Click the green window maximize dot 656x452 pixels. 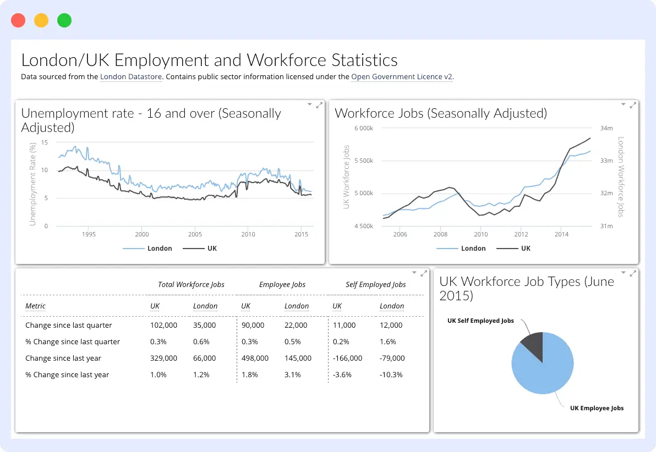pos(64,20)
